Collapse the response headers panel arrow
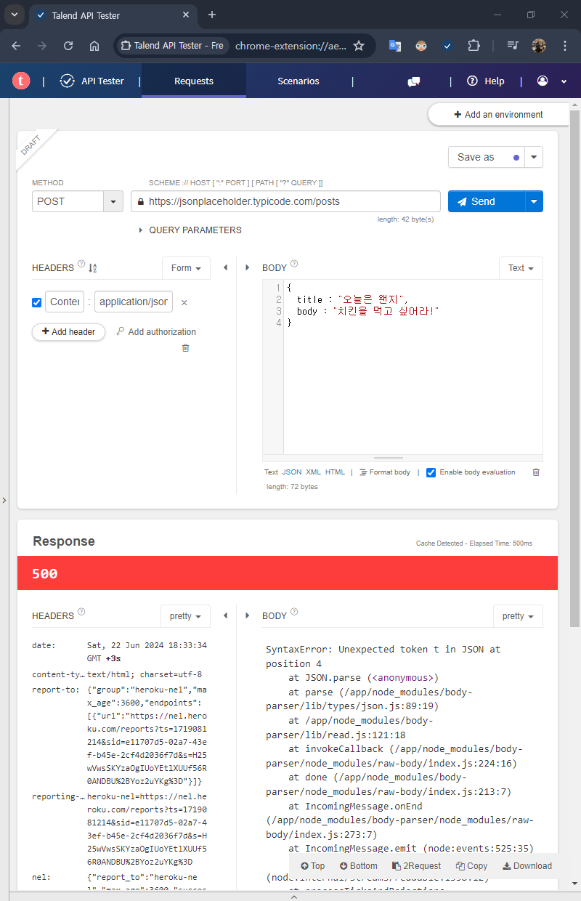 226,615
